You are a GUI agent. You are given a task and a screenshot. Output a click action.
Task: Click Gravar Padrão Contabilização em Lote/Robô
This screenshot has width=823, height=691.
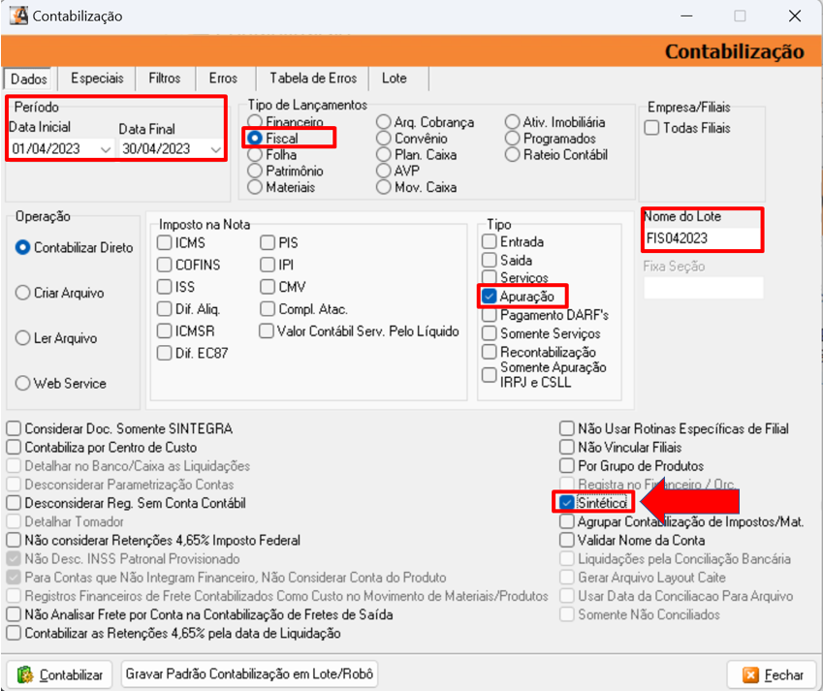point(249,675)
